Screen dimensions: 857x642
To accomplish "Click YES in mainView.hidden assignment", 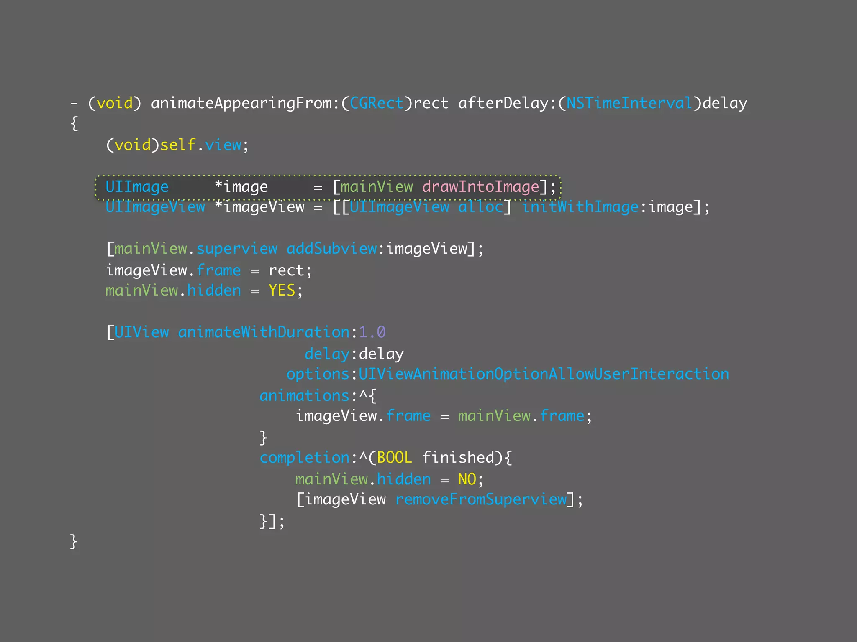I will point(282,290).
